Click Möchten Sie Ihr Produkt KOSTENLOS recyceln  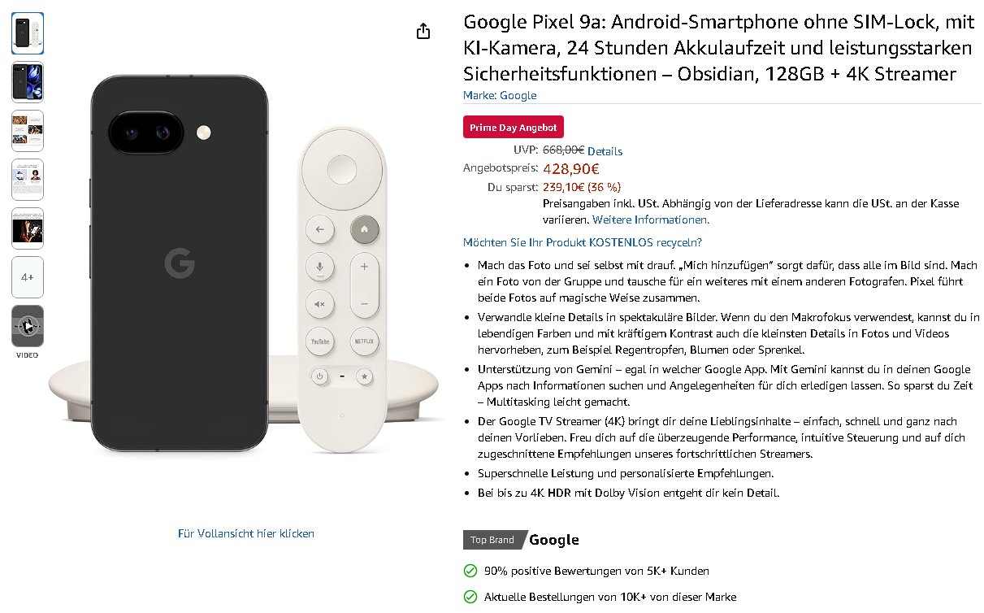(x=583, y=242)
